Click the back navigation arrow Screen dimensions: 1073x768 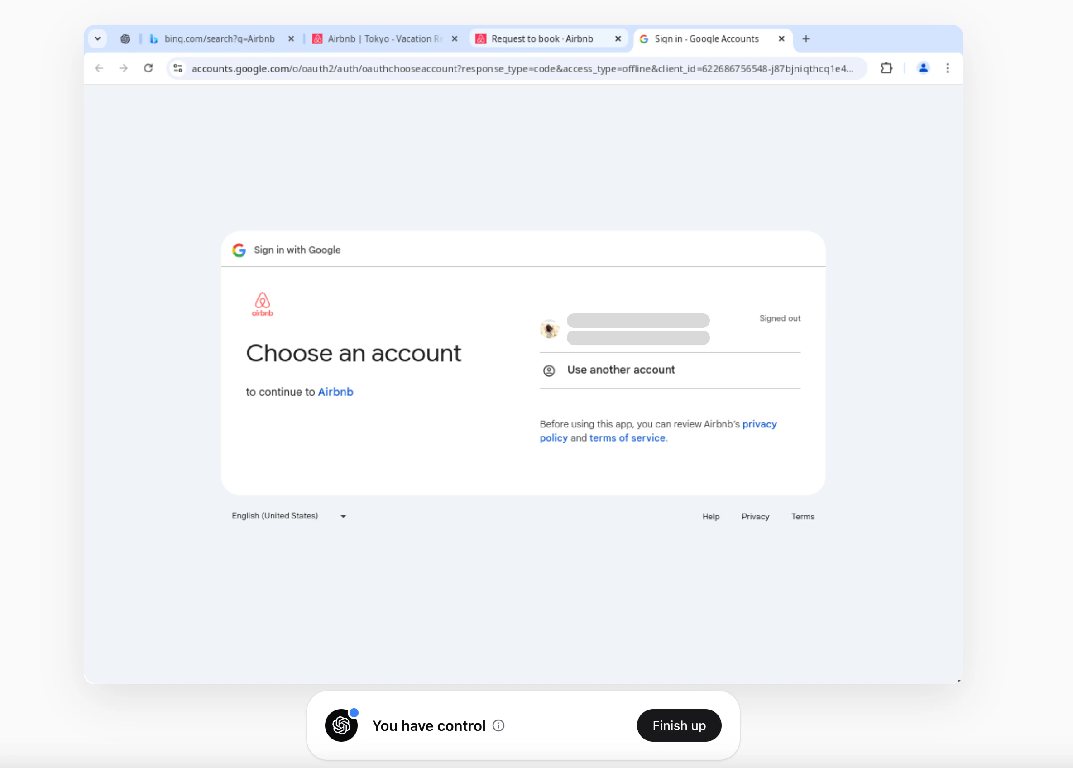pyautogui.click(x=99, y=68)
